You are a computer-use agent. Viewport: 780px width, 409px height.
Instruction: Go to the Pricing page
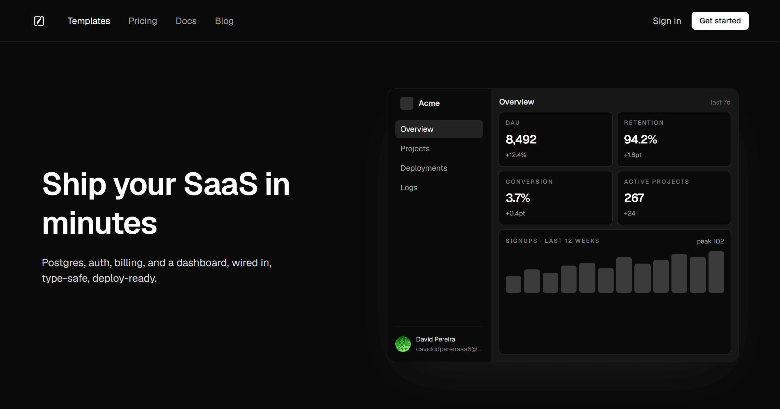pos(143,21)
